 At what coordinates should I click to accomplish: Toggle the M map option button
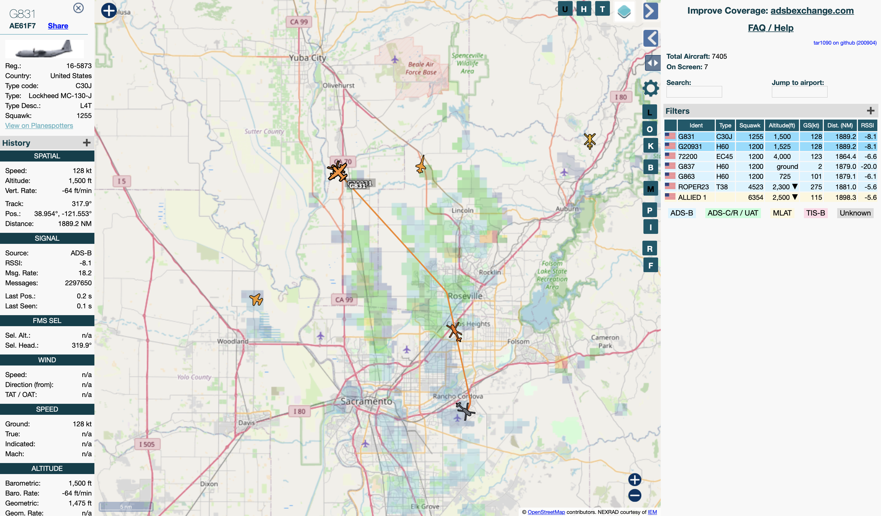[651, 189]
